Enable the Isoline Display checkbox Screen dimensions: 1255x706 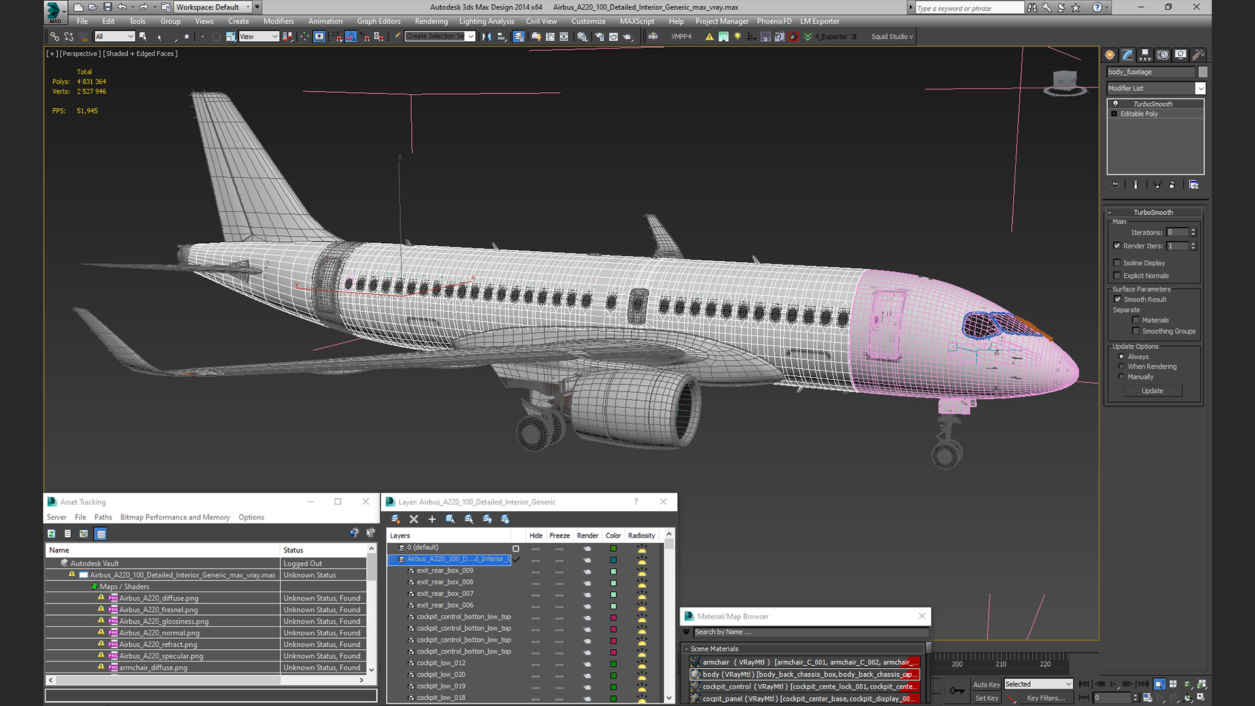tap(1117, 263)
